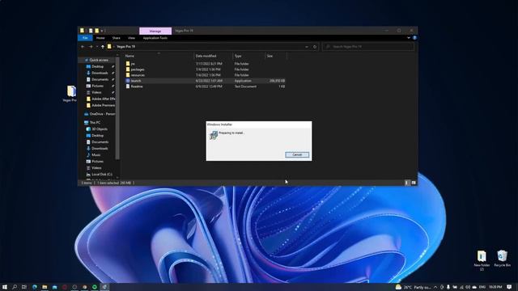Focus the Search Vegas Pro 19 box
Viewport: 518px width, 291px height.
[x=368, y=47]
